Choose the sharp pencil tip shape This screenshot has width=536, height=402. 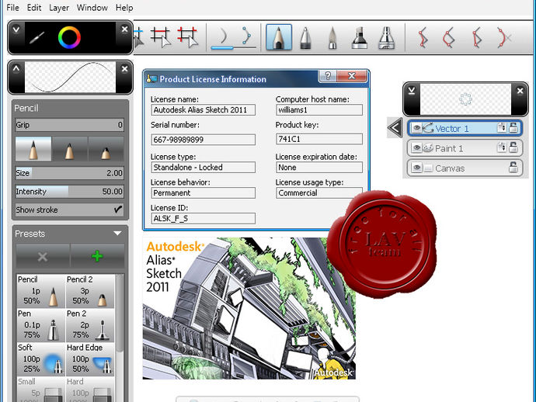(x=33, y=149)
